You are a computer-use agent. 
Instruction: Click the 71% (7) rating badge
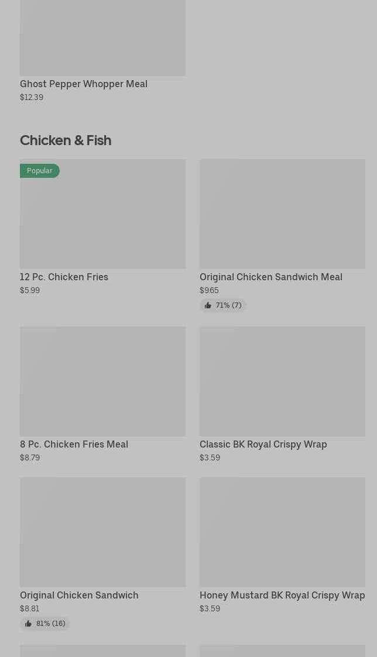point(223,305)
